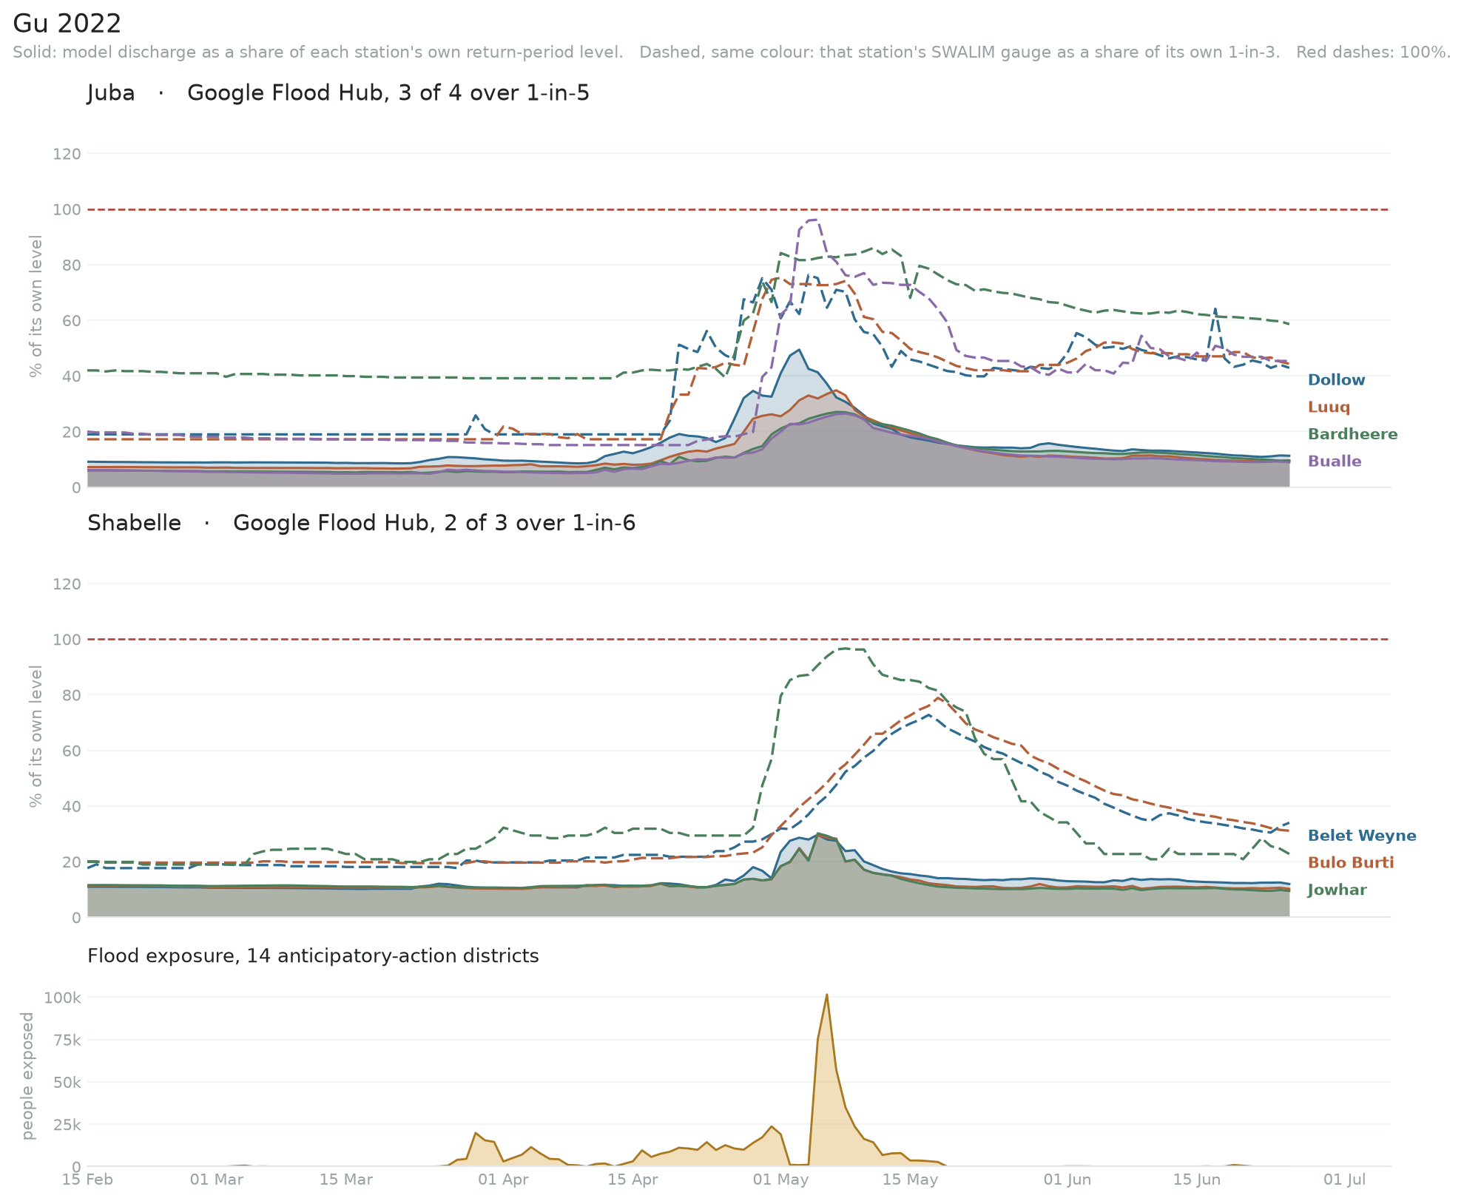
Task: Click the '15 Mar' date axis label
Action: click(x=346, y=1180)
